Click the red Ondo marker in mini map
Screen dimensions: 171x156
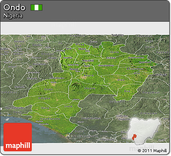pos(134,137)
